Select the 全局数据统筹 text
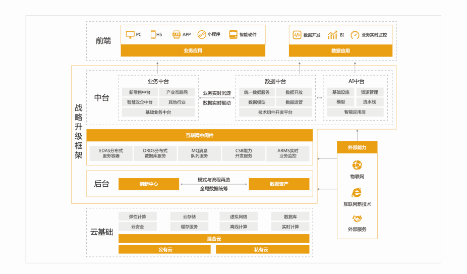Screen dimensions: 467x274 coord(214,189)
